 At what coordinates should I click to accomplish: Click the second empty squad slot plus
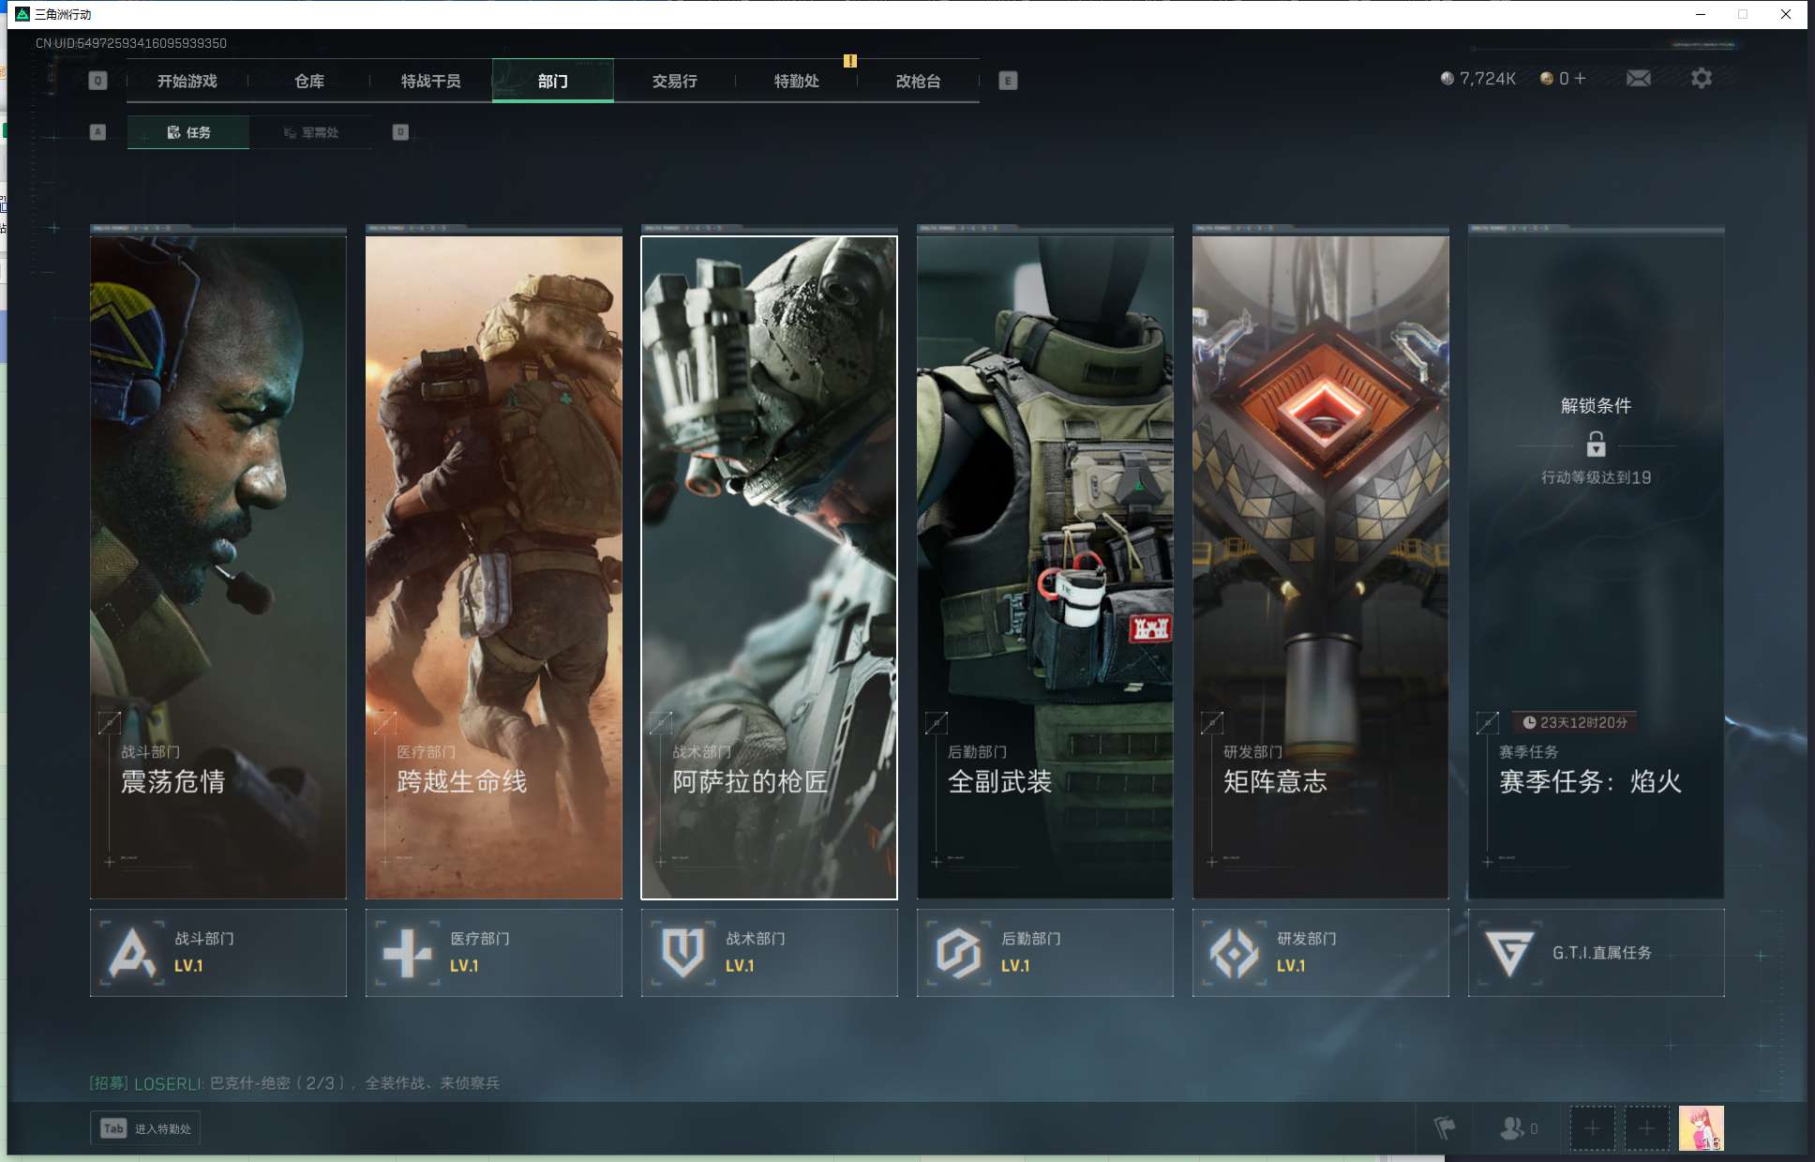point(1646,1128)
